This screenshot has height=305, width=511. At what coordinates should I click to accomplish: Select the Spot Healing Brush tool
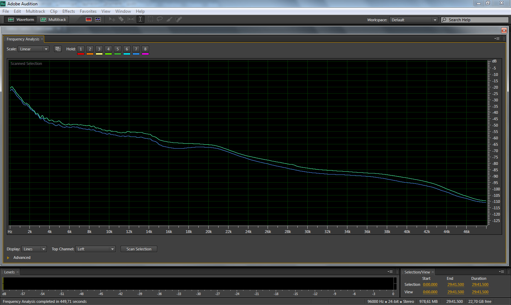coord(179,19)
